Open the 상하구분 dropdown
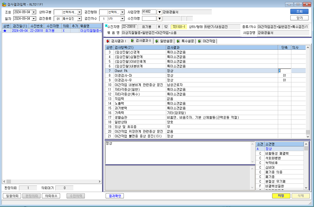The image size is (314, 207). point(79,12)
